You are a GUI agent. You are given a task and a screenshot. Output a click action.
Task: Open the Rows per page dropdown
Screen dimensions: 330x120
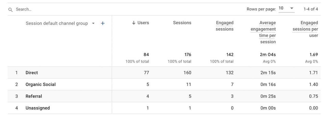(x=286, y=8)
